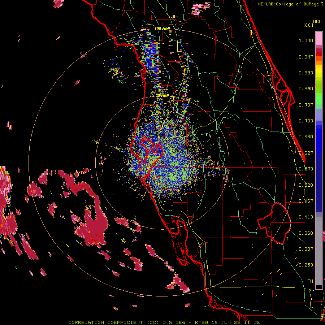The image size is (325, 325).
Task: Click the 0.787 value on color scale
Action: [306, 105]
